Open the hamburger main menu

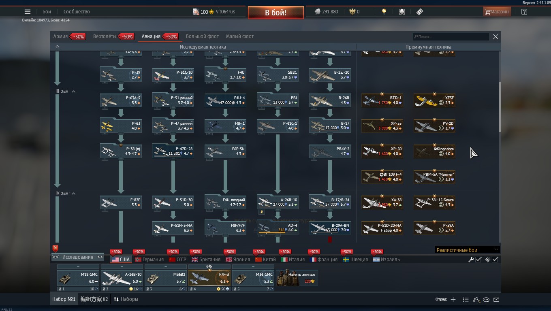(x=28, y=12)
